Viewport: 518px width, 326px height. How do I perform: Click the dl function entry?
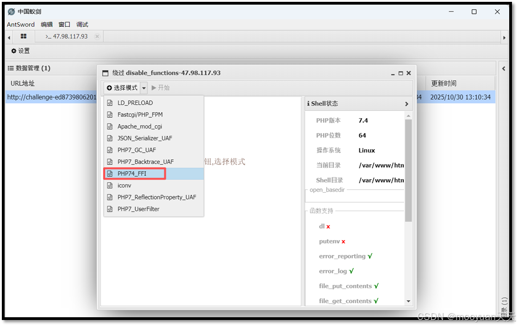325,226
